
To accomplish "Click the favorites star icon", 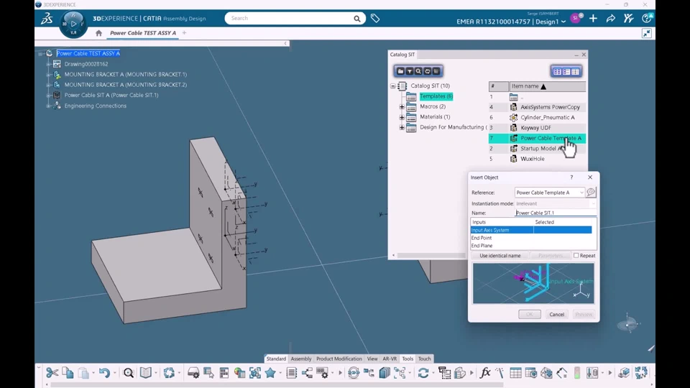I will click(x=270, y=373).
